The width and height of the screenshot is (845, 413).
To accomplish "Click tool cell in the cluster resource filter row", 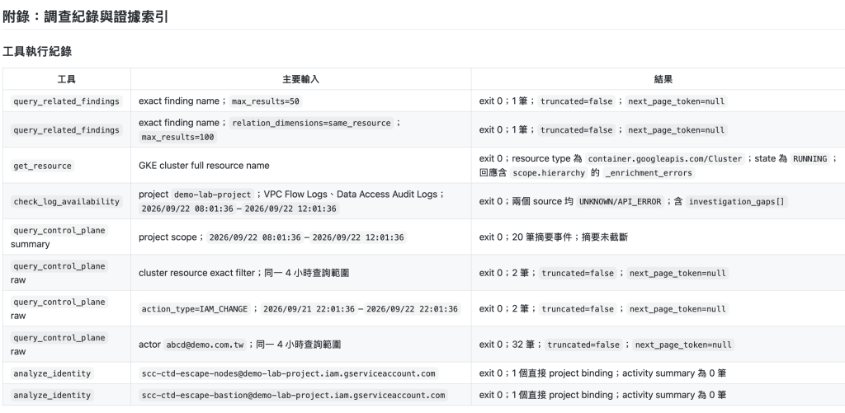I will [67, 273].
